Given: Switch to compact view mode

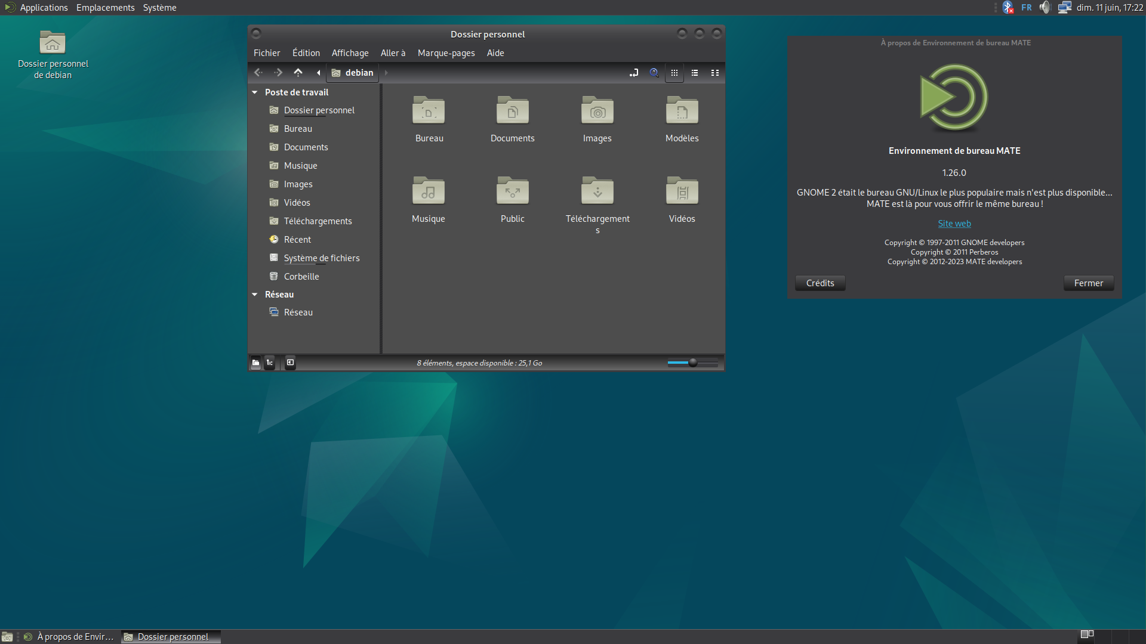Looking at the screenshot, I should (715, 73).
